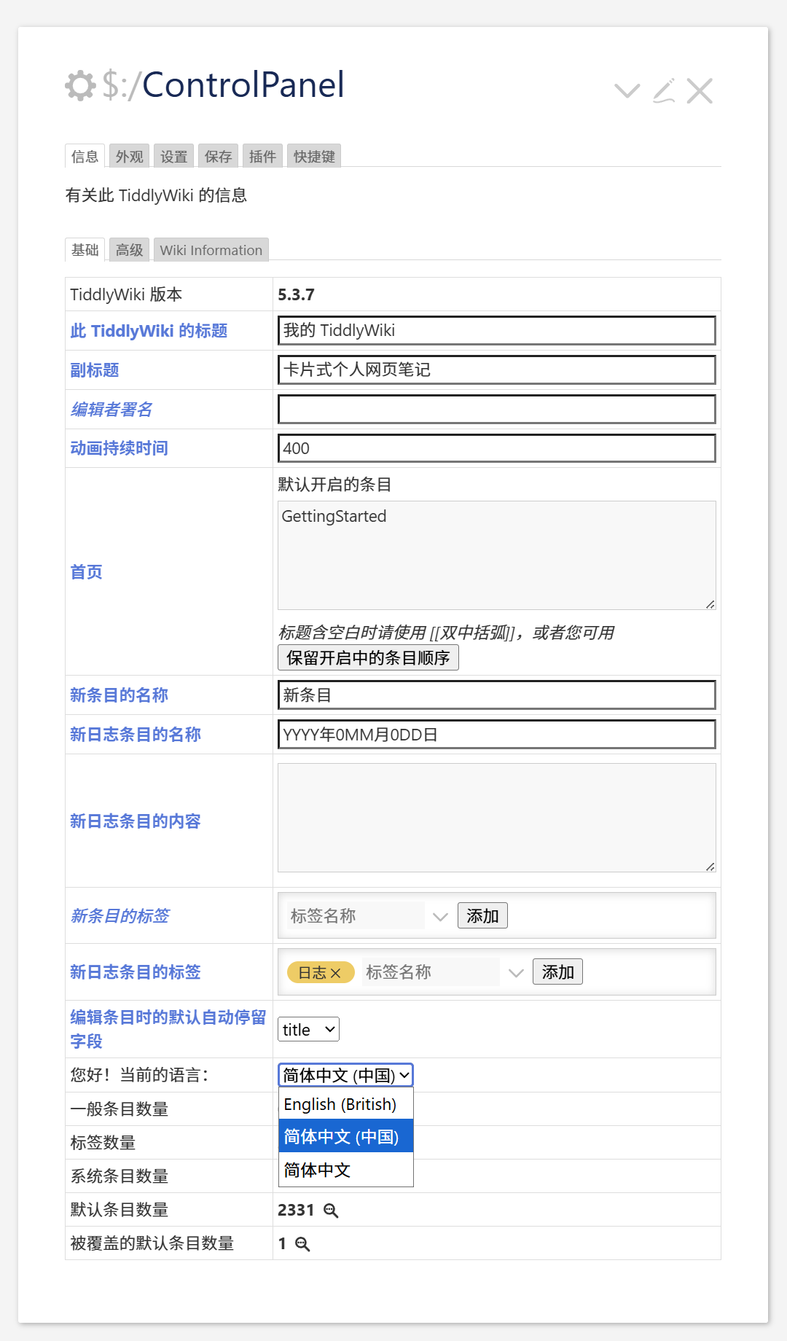
Task: Click the 标签名称 field beside the 日志 tag
Action: pos(431,971)
